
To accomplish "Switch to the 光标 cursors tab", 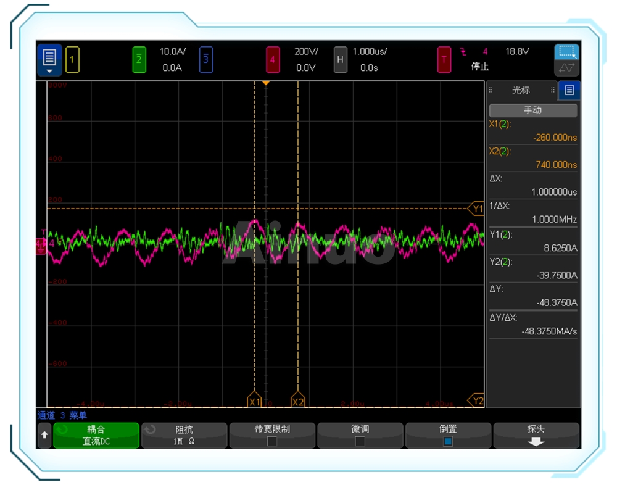I will click(x=521, y=90).
